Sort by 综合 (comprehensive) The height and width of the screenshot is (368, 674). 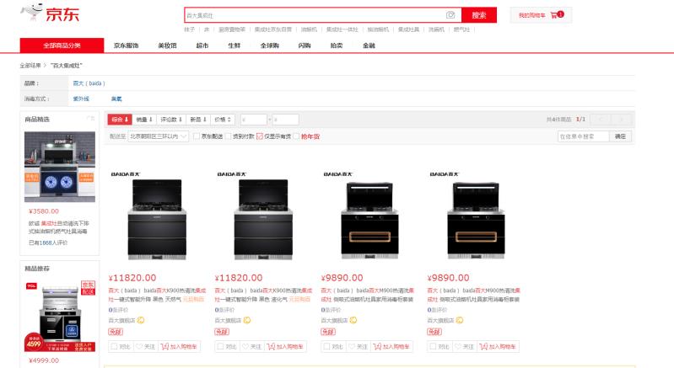[120, 120]
